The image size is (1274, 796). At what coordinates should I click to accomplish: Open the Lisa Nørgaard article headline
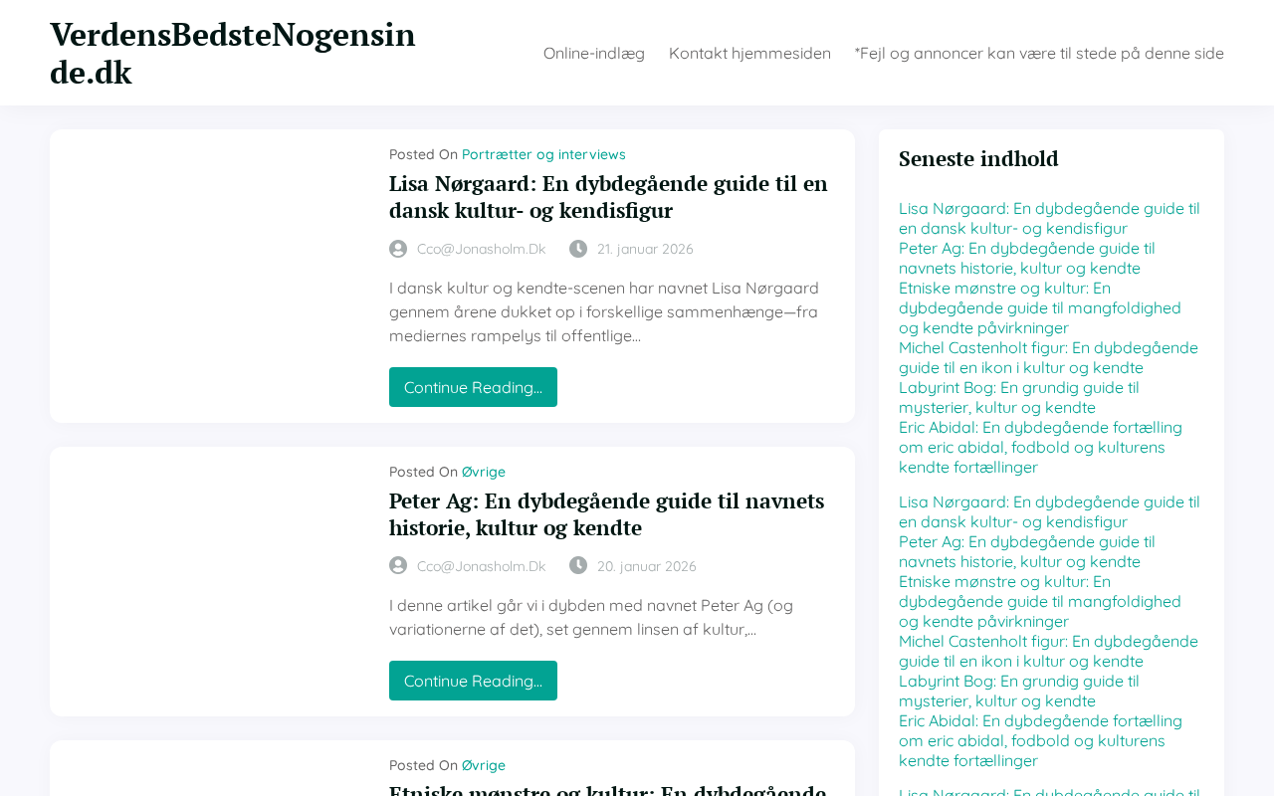608,197
